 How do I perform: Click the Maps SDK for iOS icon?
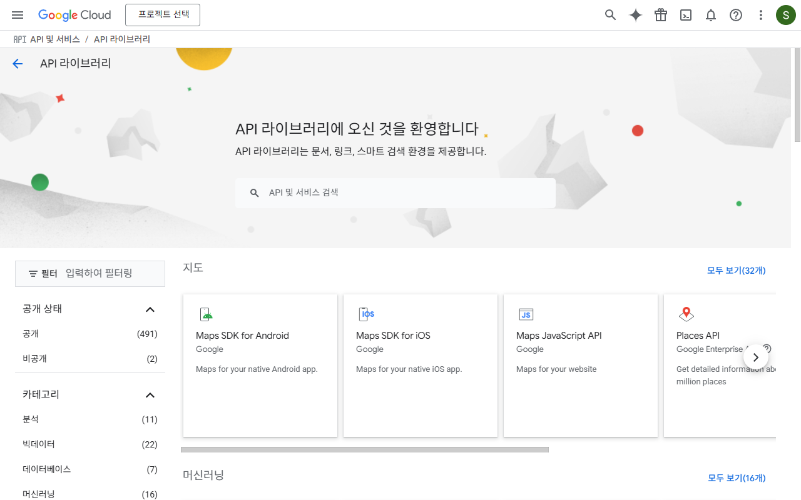point(366,314)
